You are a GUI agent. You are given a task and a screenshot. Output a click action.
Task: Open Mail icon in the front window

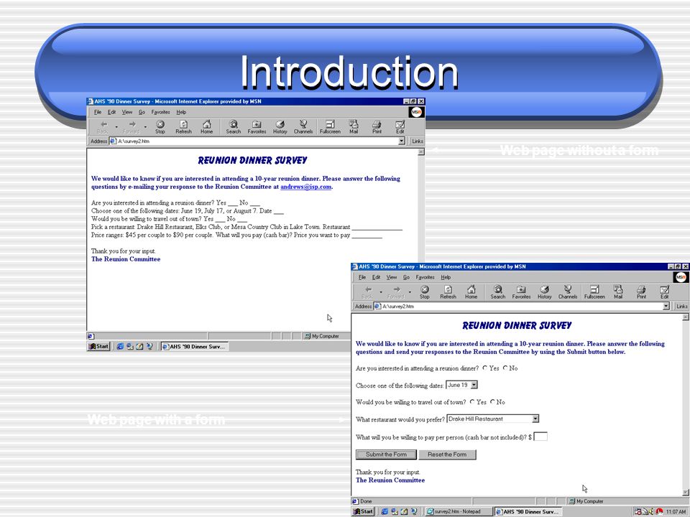click(x=618, y=292)
